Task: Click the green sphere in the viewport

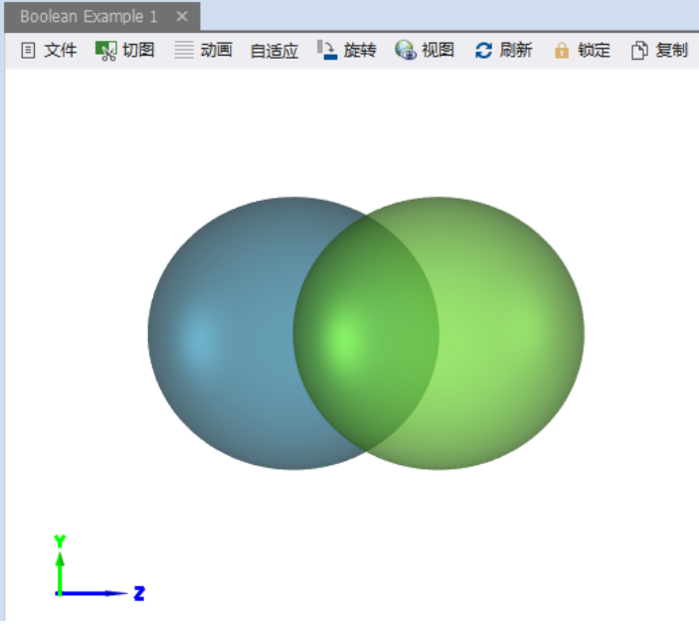Action: coord(513,333)
